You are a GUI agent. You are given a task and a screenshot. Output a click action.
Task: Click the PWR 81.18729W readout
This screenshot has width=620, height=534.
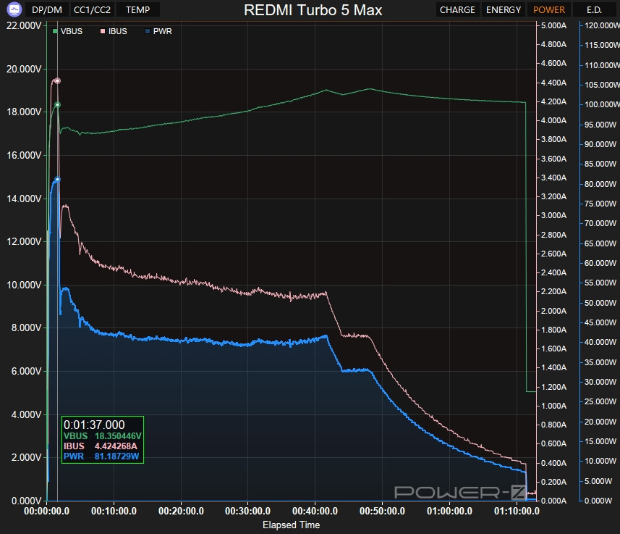coord(101,456)
